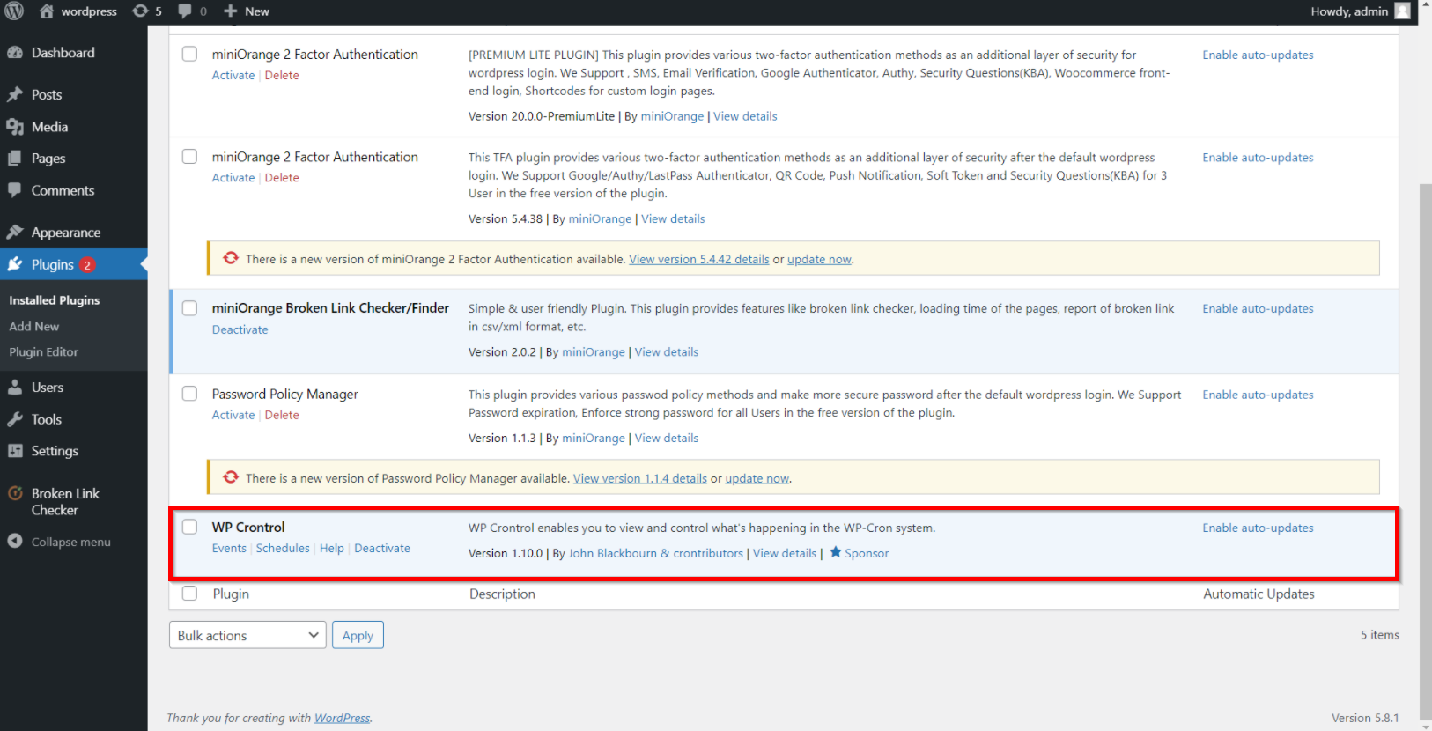Image resolution: width=1432 pixels, height=731 pixels.
Task: View details of WP Crontrol
Action: (x=785, y=553)
